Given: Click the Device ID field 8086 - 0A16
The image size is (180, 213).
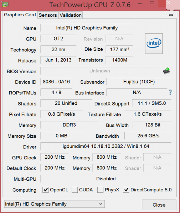Looking at the screenshot, I should click(56, 82).
